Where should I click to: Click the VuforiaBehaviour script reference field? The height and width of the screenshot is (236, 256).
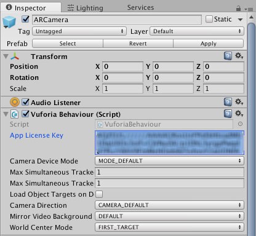coord(164,124)
